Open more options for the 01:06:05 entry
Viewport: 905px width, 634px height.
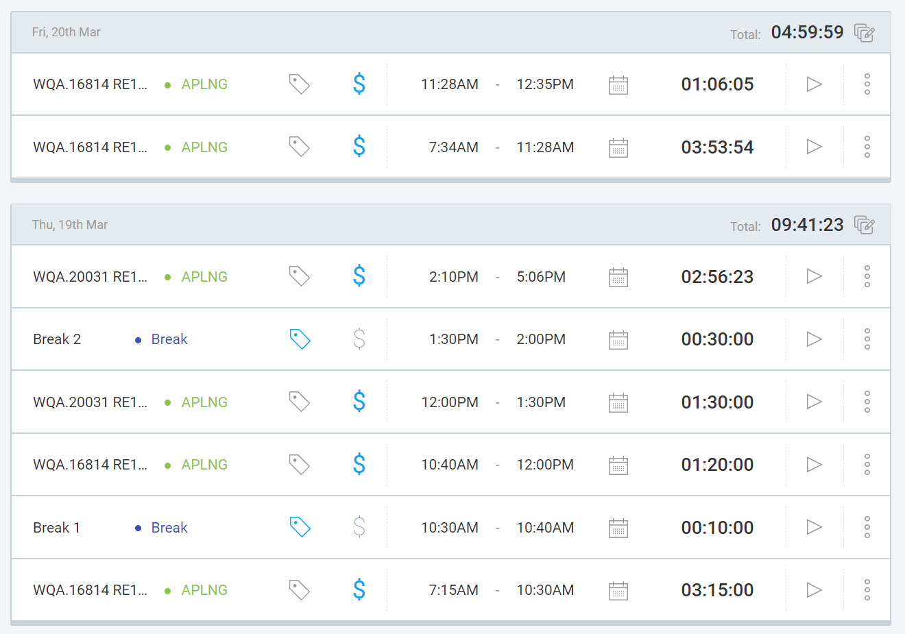867,84
